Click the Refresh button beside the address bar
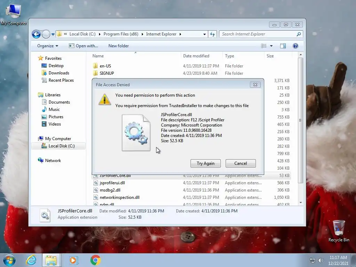The height and width of the screenshot is (267, 356). pyautogui.click(x=212, y=34)
